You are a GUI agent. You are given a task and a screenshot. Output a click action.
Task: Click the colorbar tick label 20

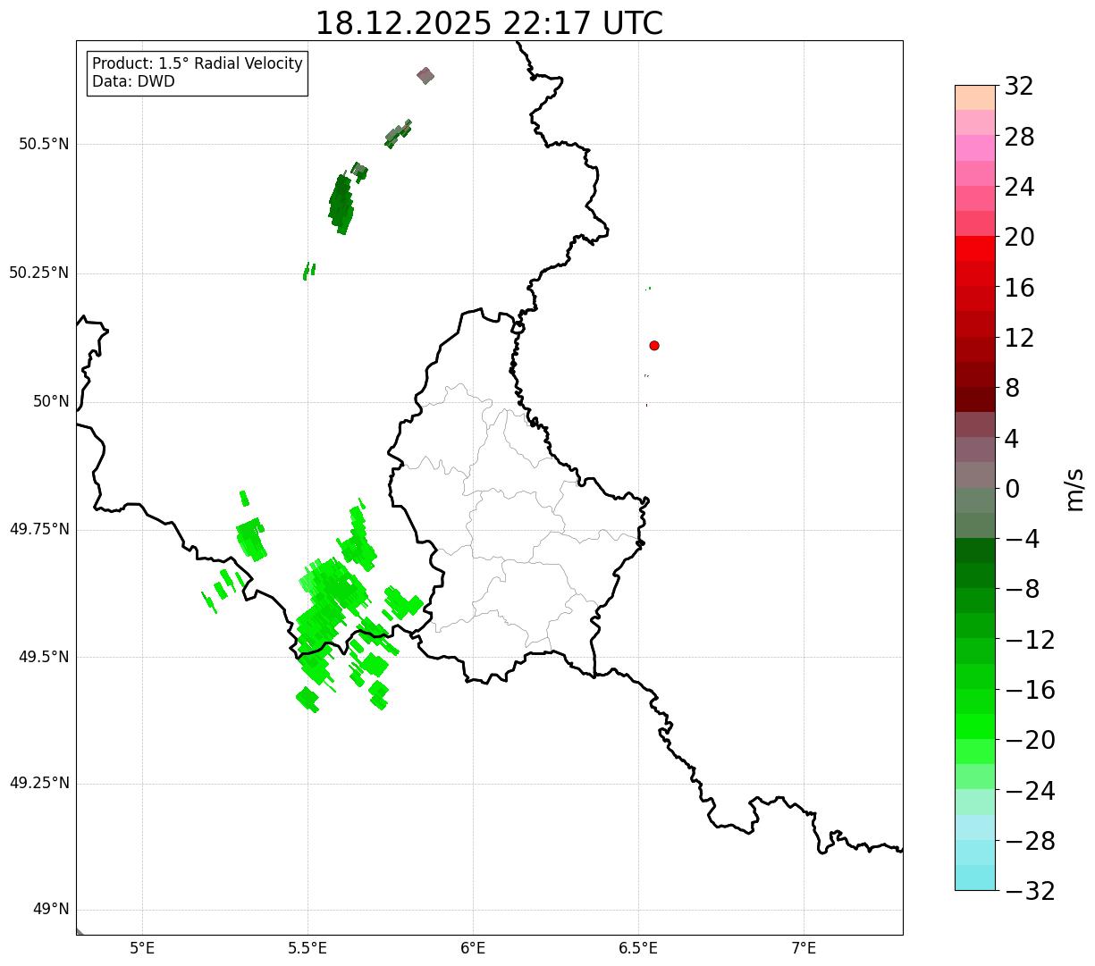click(1019, 237)
